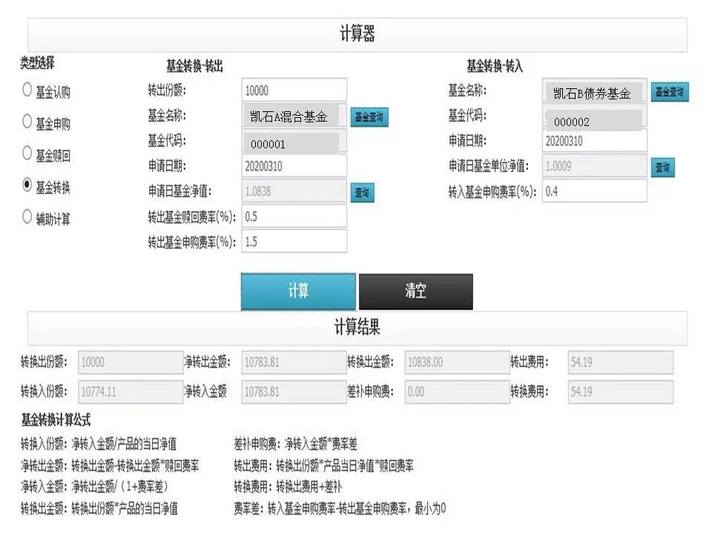712x534 pixels.
Task: Choose the 辅助计算 radio option
Action: [27, 217]
